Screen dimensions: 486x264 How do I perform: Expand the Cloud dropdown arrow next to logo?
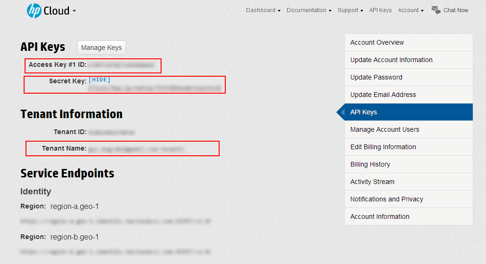click(74, 11)
